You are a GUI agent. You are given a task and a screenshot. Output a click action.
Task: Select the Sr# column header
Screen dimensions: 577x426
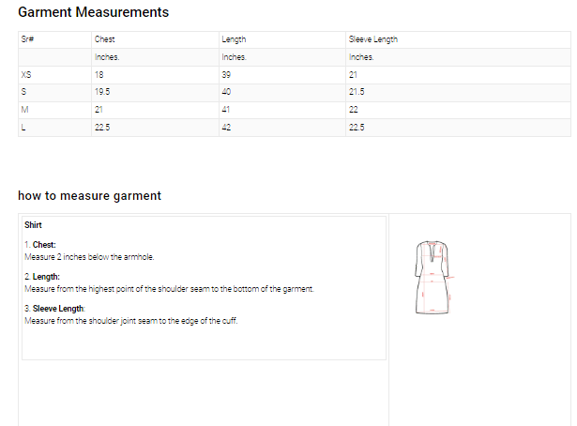[x=26, y=39]
